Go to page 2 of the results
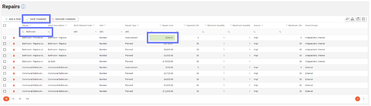 (x=363, y=99)
